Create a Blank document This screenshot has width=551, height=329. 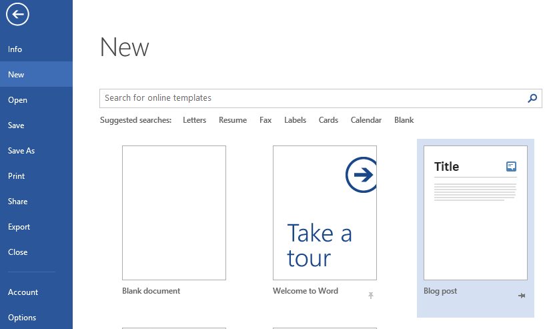174,213
